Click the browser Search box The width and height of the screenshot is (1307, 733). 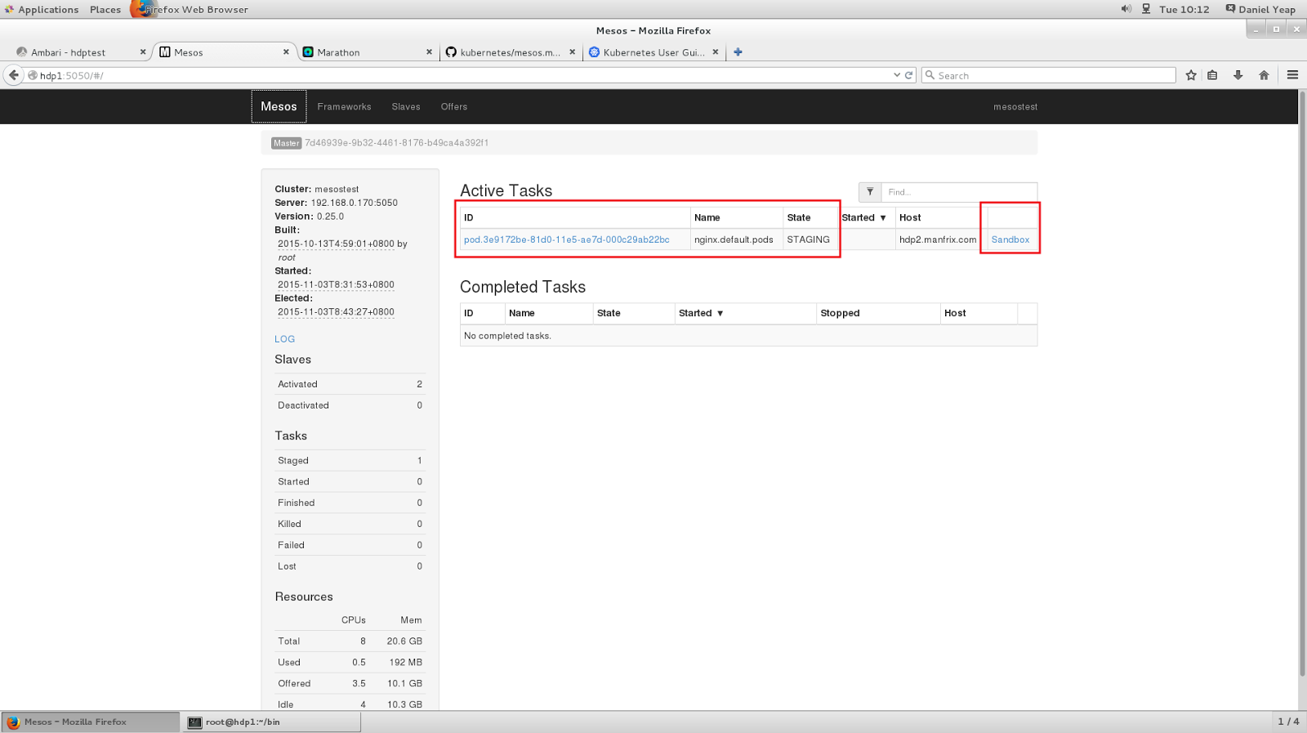(x=1049, y=75)
